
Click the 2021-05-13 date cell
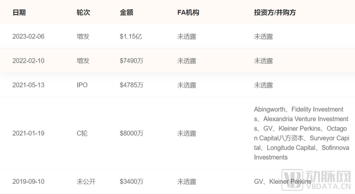[28, 85]
